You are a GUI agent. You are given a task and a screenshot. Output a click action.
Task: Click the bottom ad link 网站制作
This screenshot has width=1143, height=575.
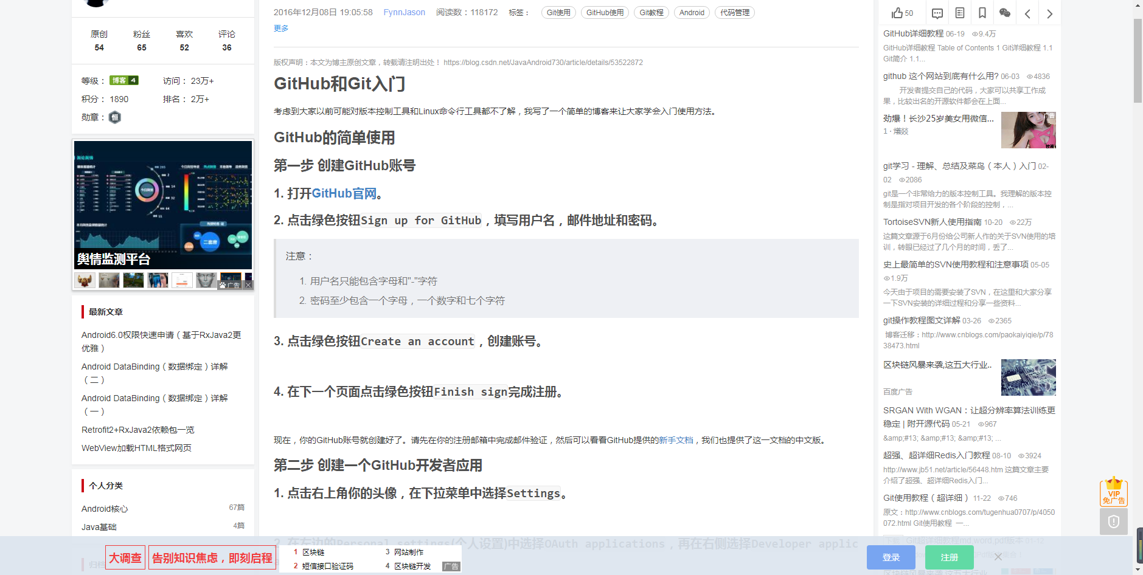(x=409, y=552)
